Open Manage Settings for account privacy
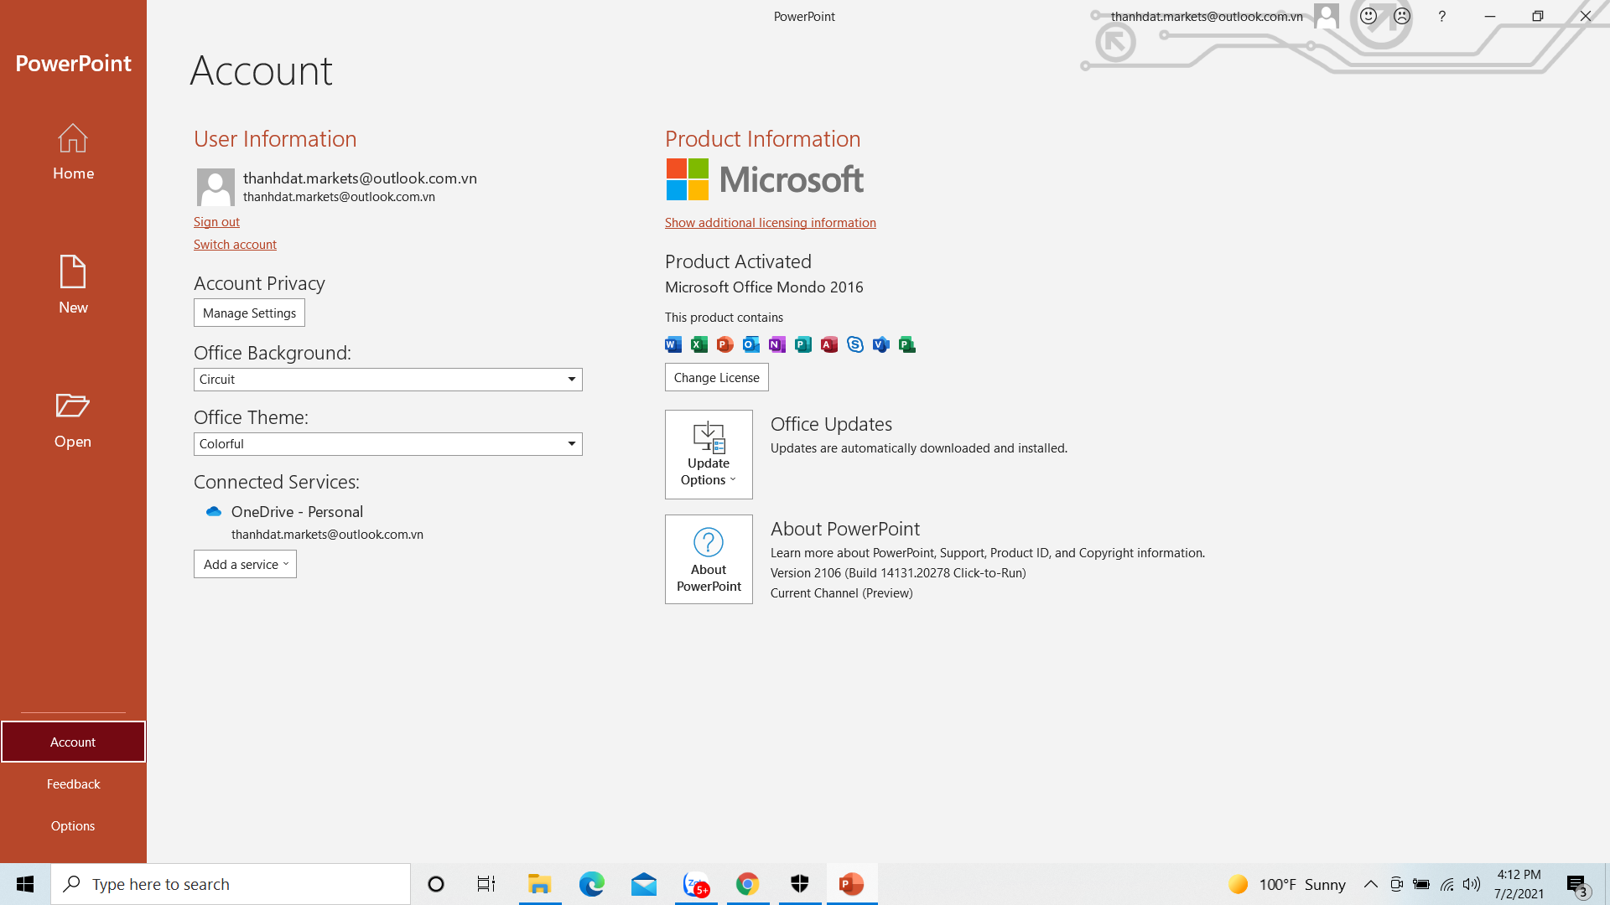 pyautogui.click(x=249, y=313)
